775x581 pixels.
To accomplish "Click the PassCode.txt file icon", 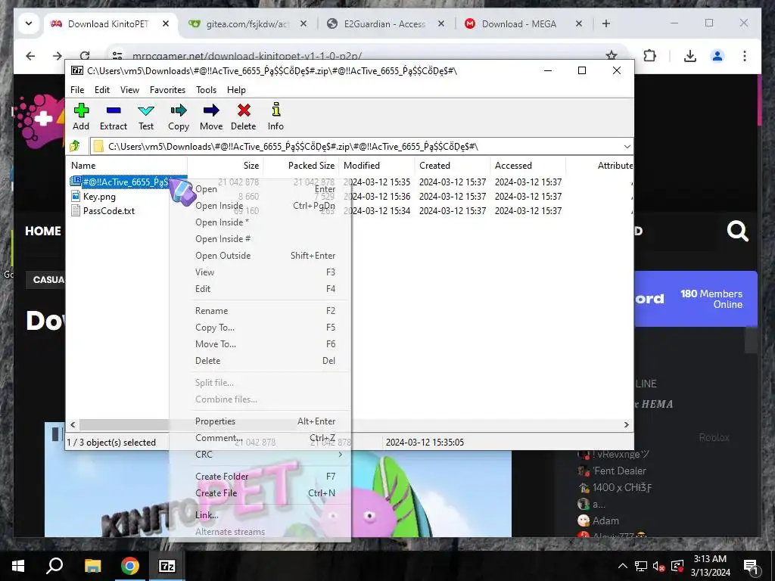I will [x=76, y=210].
